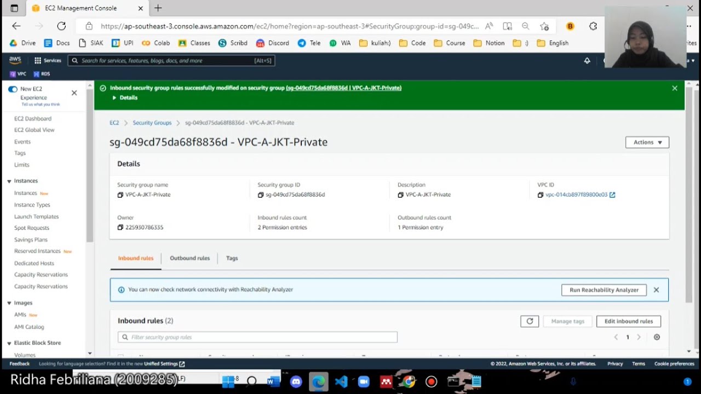Switch to the Outbound rules tab
Screen dimensions: 701x394
tap(189, 258)
